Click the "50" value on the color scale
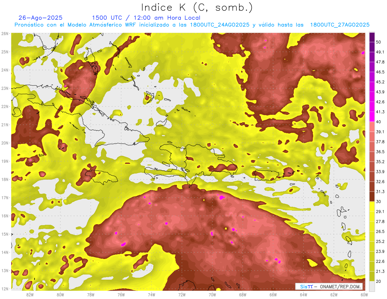 (379, 42)
